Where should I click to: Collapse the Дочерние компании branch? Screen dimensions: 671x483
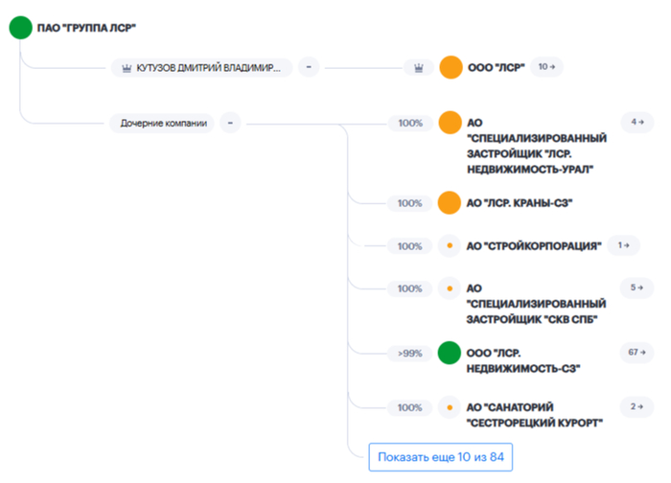point(230,123)
